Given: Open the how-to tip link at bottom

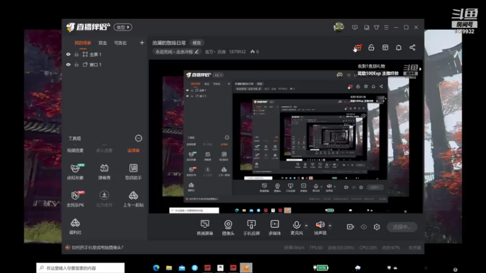Looking at the screenshot, I should point(97,248).
